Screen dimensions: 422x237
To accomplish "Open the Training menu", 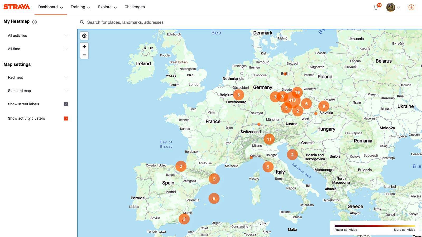I will tap(80, 7).
